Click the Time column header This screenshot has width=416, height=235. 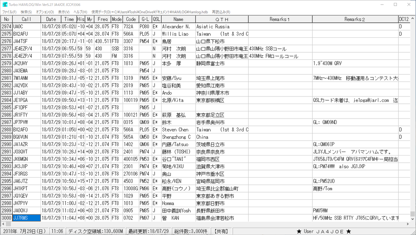click(x=69, y=19)
